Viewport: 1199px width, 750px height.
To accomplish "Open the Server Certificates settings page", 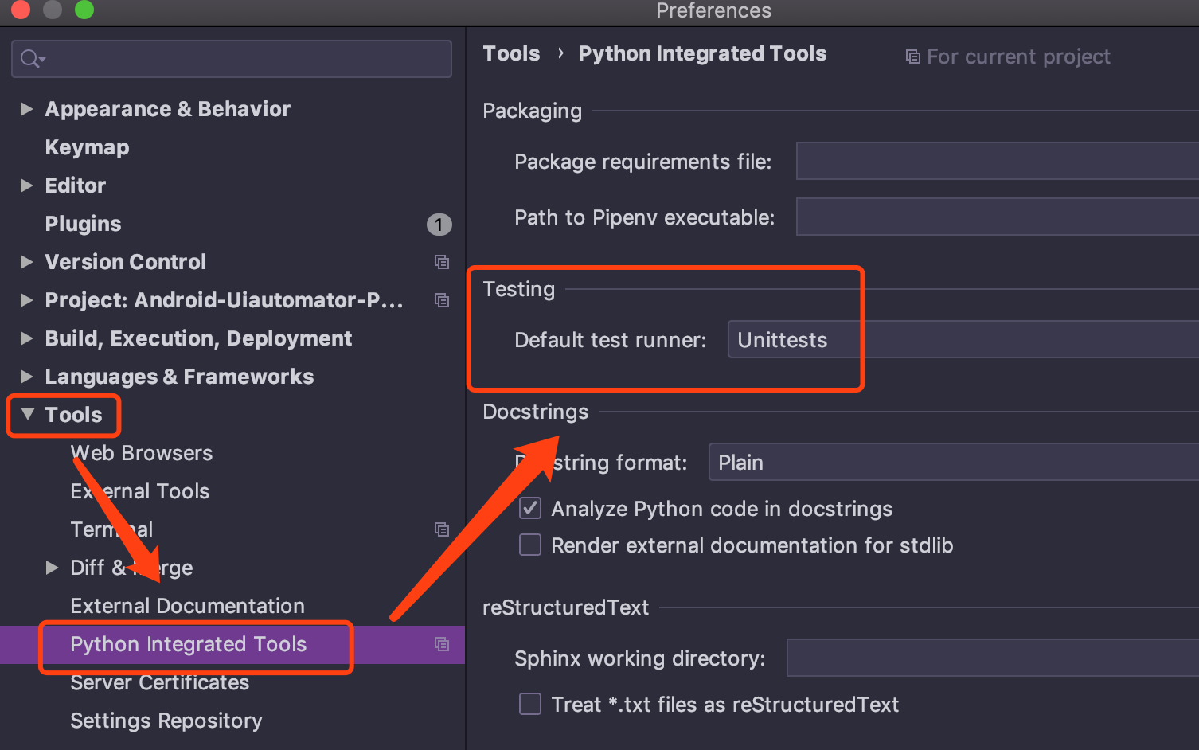I will pyautogui.click(x=159, y=683).
